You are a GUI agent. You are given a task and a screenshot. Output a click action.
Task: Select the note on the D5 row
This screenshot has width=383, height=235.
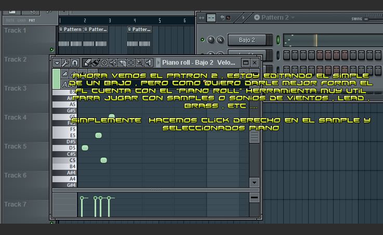pyautogui.click(x=85, y=148)
